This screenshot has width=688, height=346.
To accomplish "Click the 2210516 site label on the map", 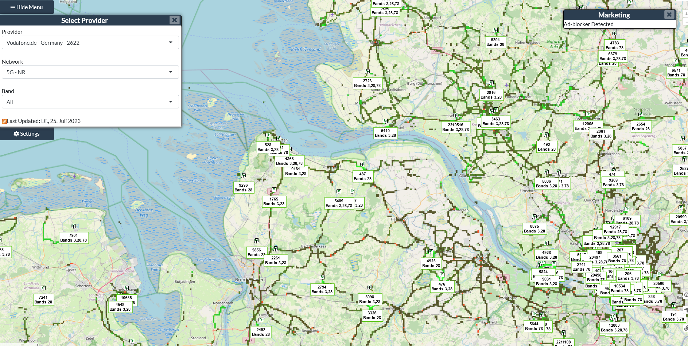I will 455,127.
